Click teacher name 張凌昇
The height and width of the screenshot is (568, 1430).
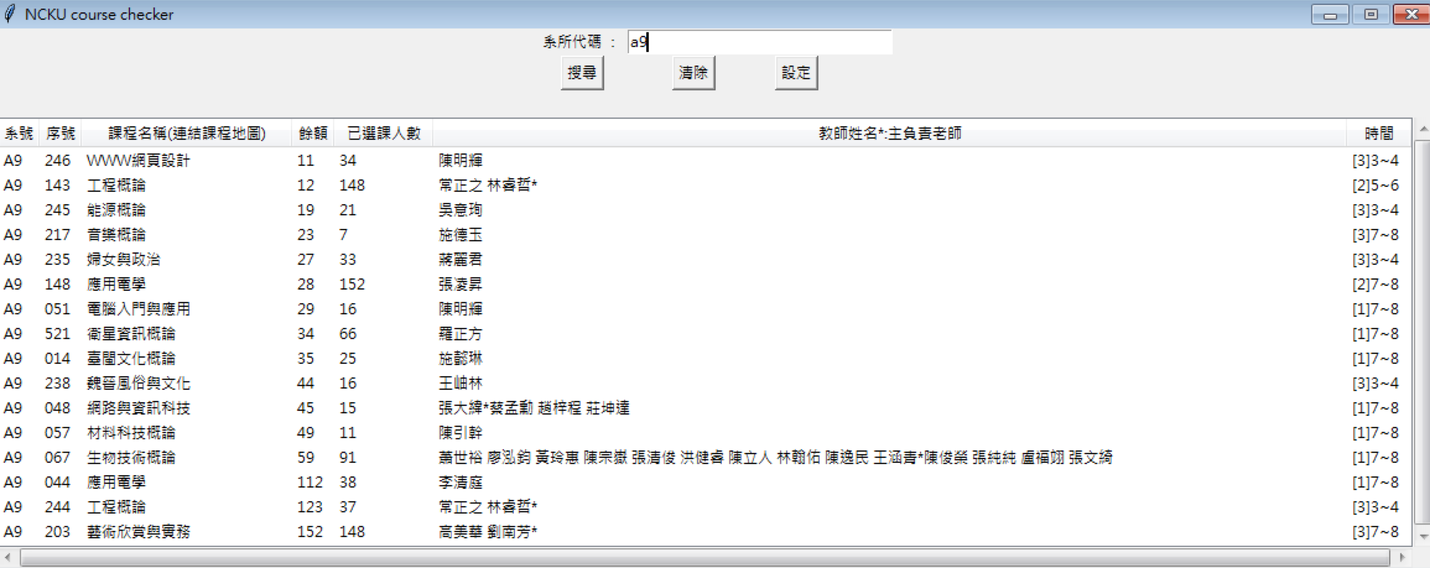[x=460, y=284]
